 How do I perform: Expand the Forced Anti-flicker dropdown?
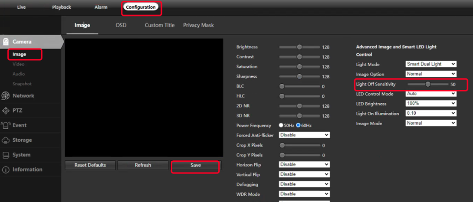[304, 135]
